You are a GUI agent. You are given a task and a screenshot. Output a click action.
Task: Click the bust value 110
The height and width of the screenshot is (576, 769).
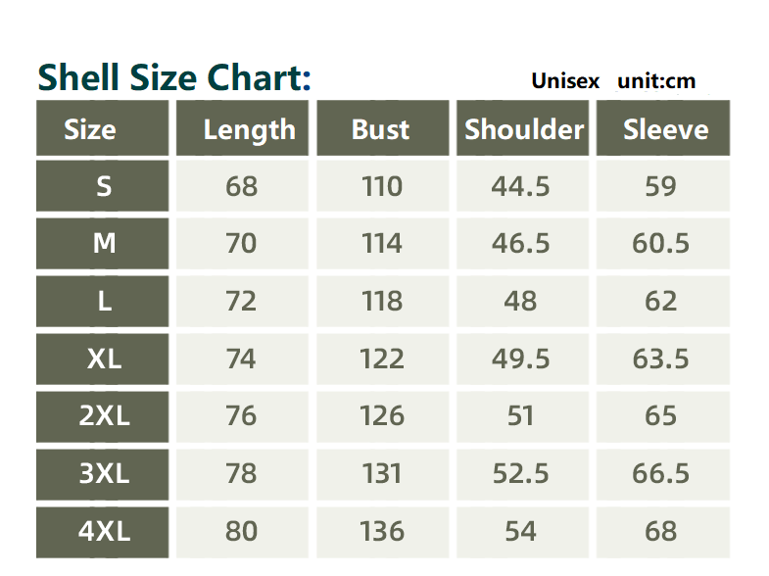coord(381,186)
